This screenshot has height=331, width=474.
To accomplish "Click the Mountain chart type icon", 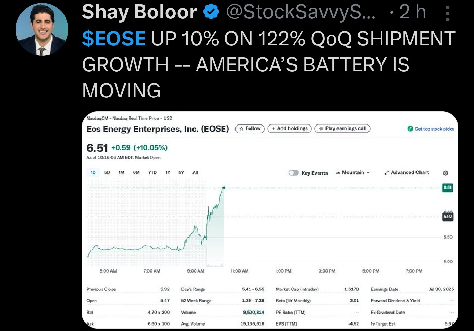I will (338, 173).
